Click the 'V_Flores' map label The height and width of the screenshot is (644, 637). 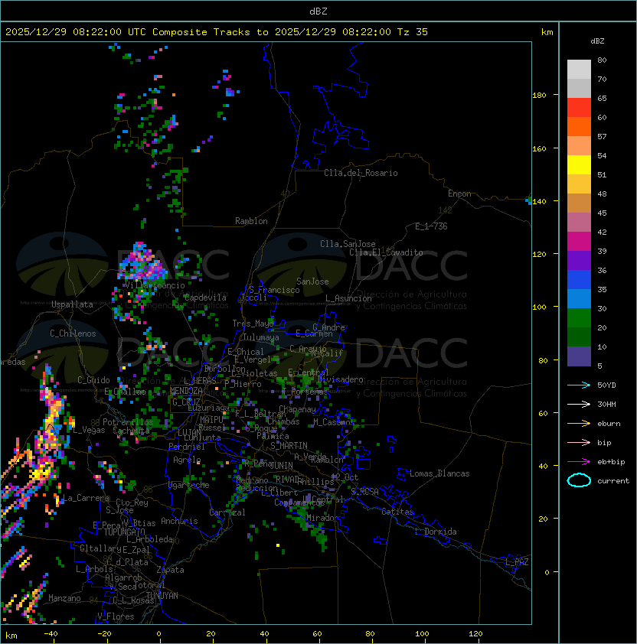click(x=116, y=616)
